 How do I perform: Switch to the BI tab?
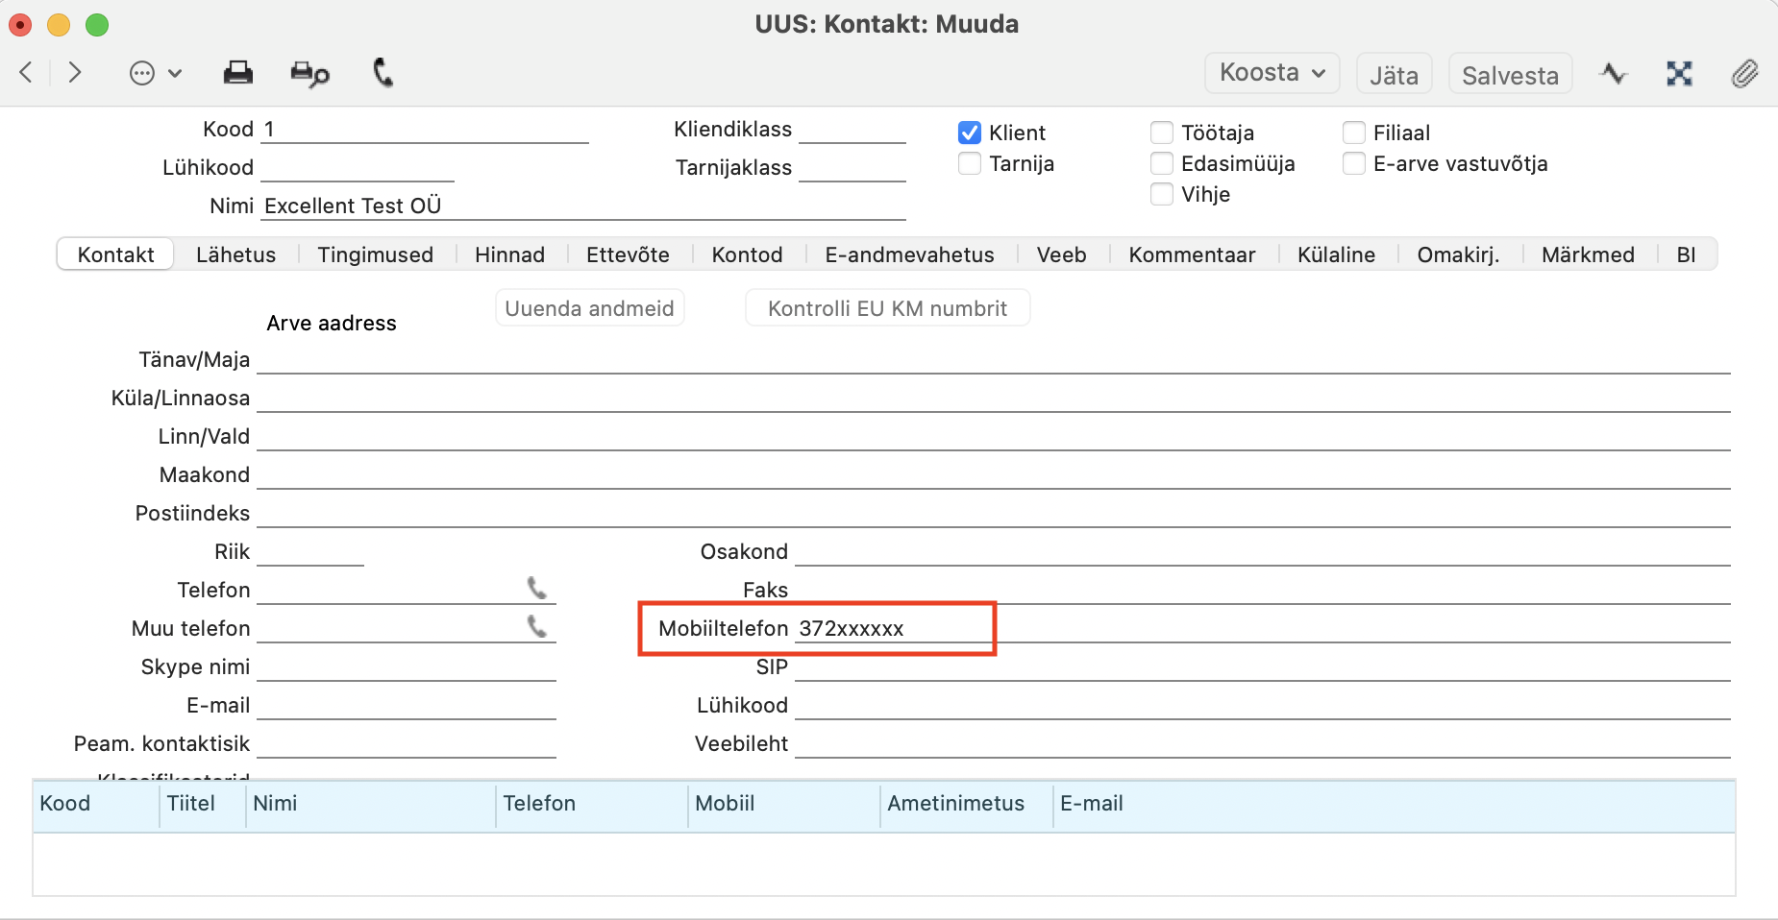(1686, 254)
